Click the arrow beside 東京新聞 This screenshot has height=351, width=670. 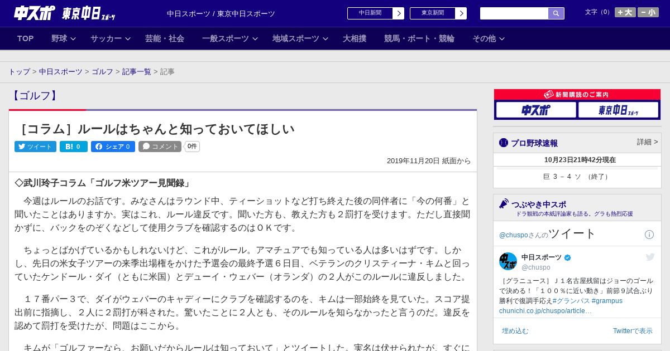coord(461,13)
